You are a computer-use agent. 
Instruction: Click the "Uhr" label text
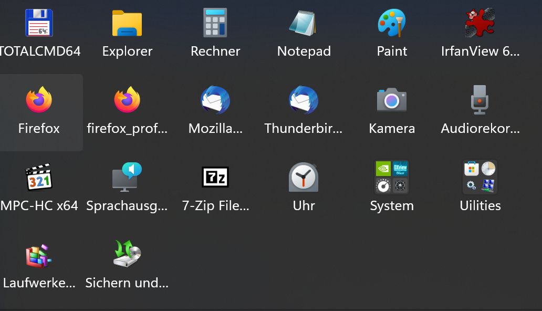tap(304, 205)
